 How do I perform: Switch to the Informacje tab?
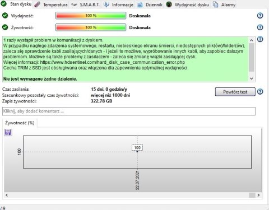pos(119,4)
